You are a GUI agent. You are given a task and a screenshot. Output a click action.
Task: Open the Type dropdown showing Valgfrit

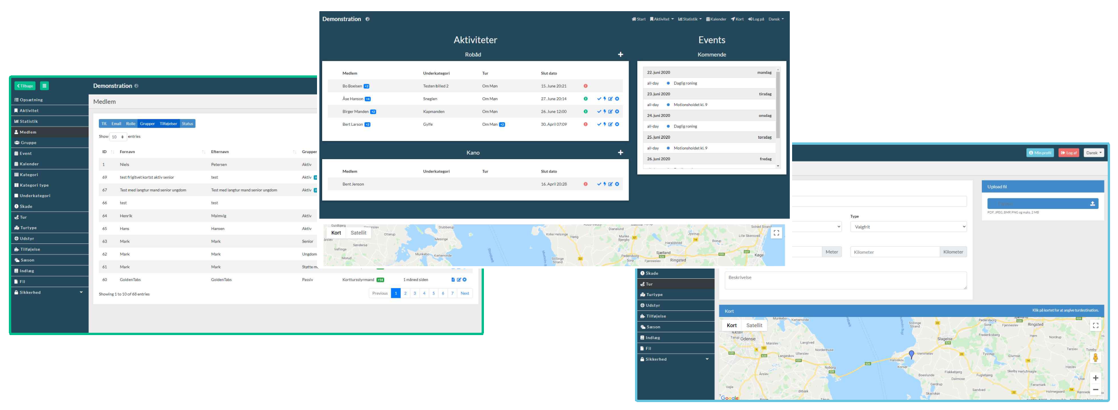pyautogui.click(x=908, y=227)
